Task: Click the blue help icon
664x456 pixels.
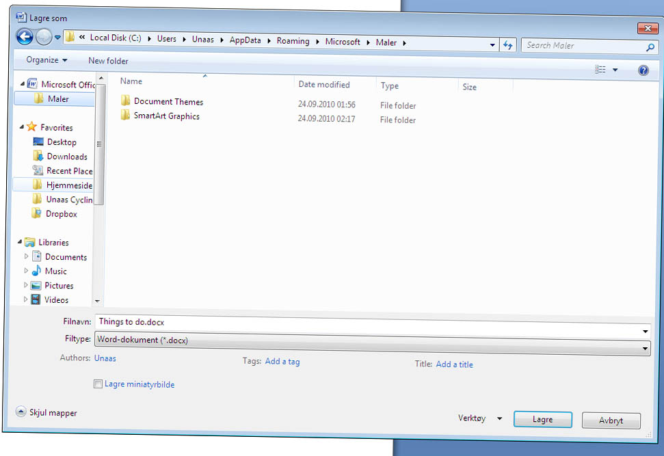Action: click(643, 70)
